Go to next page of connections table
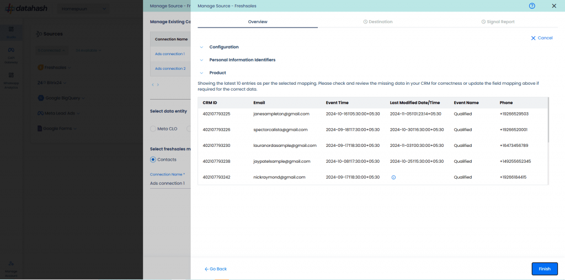565x280 pixels. (158, 85)
